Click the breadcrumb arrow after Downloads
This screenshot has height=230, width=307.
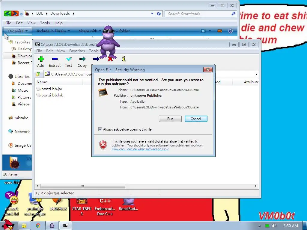point(74,13)
